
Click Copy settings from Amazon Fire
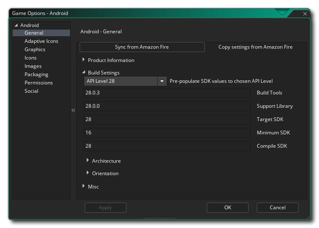[255, 47]
